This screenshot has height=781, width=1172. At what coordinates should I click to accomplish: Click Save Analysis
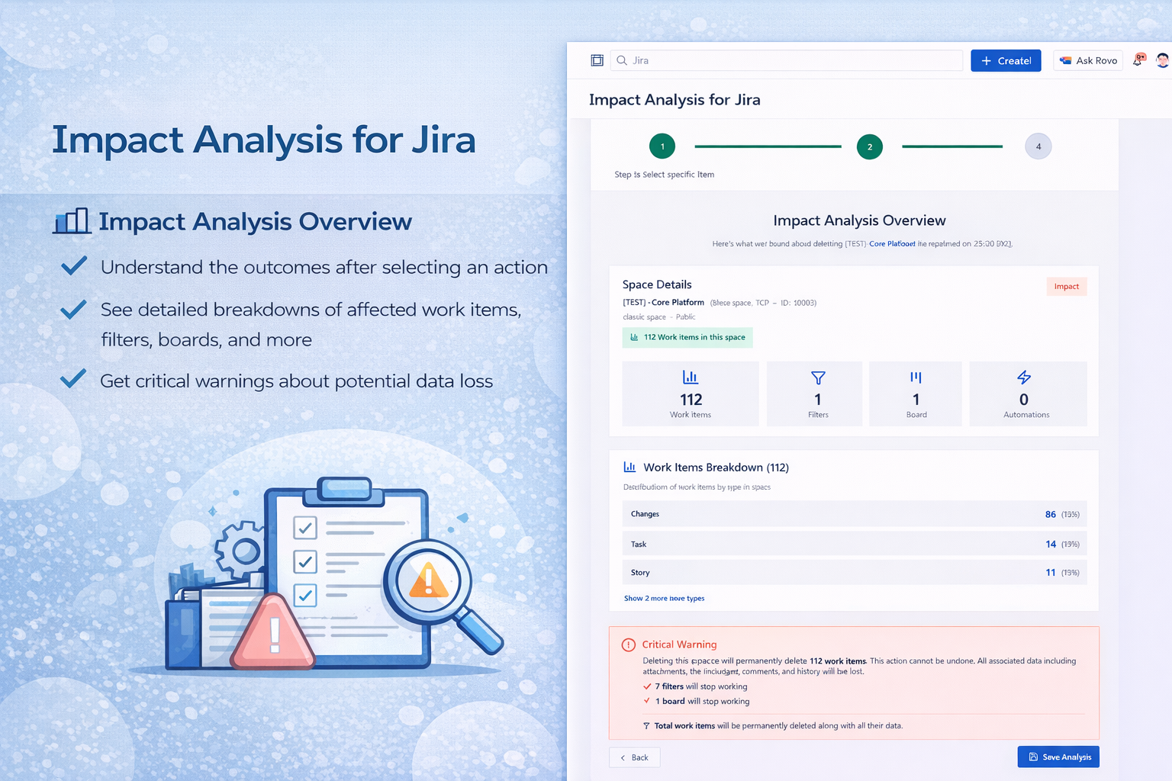pyautogui.click(x=1058, y=757)
